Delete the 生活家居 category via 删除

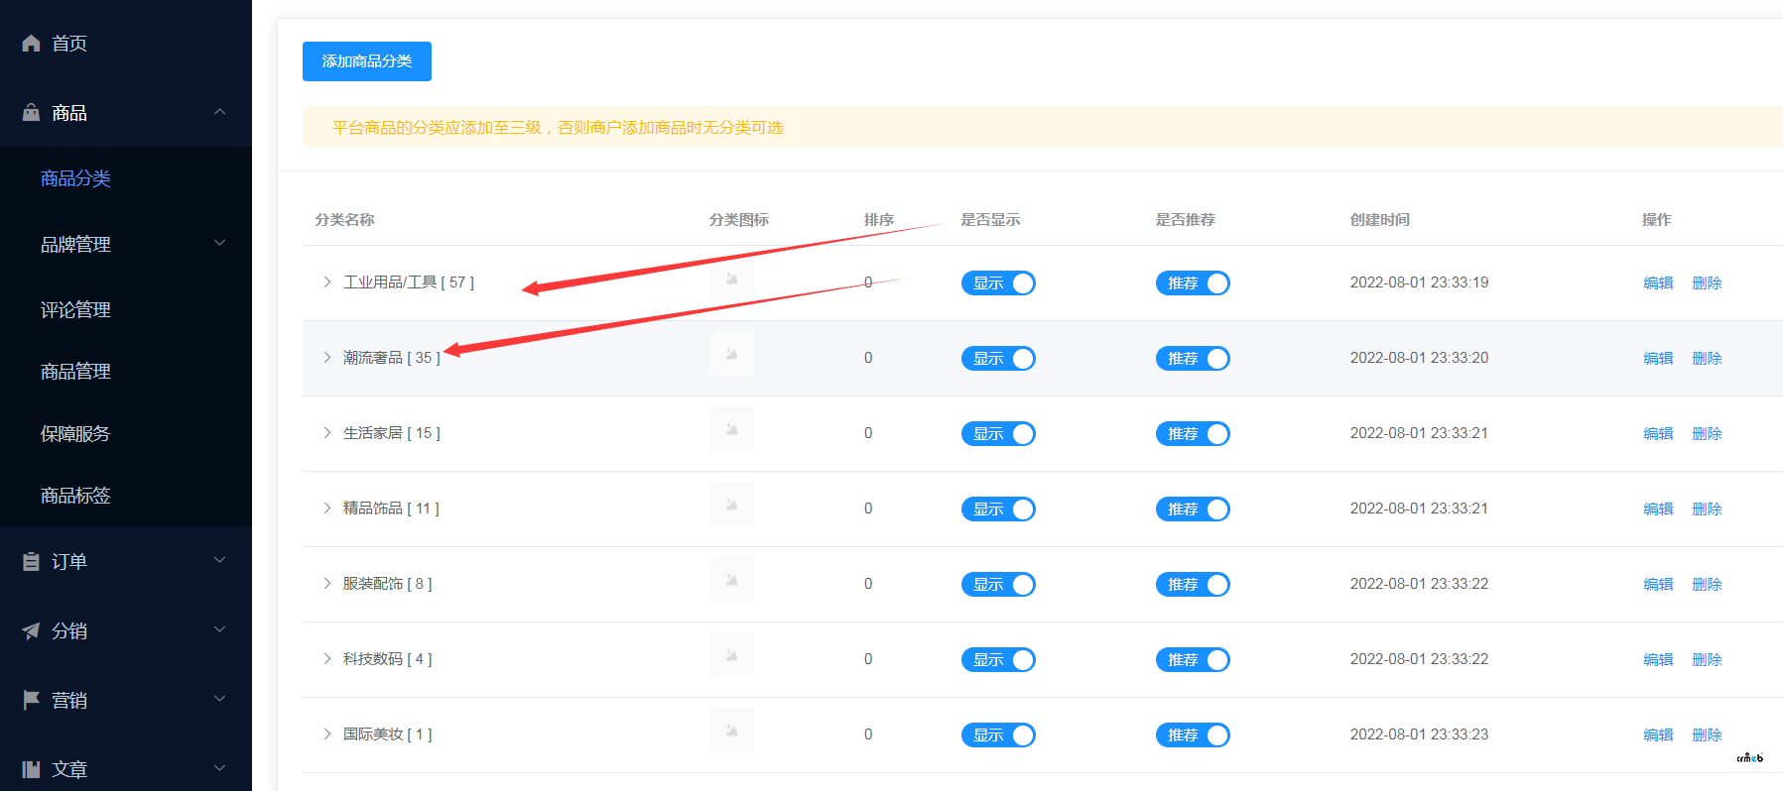1707,433
